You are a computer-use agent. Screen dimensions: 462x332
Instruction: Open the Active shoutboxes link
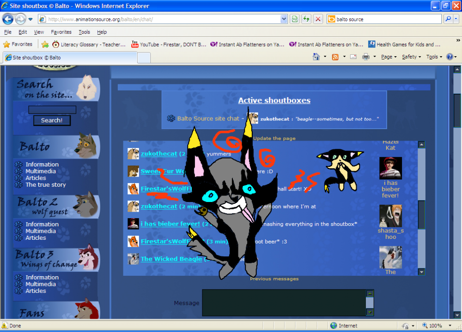pyautogui.click(x=274, y=100)
